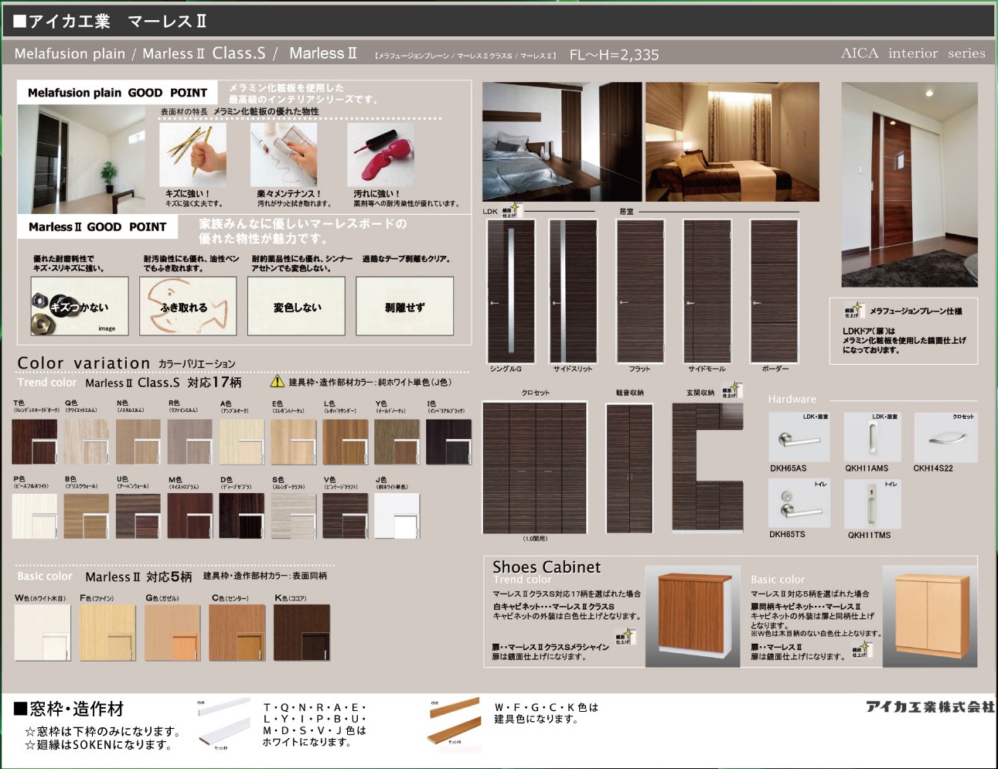Click the QKH11AMS sliding door pull
Image resolution: width=998 pixels, height=769 pixels.
click(x=872, y=437)
